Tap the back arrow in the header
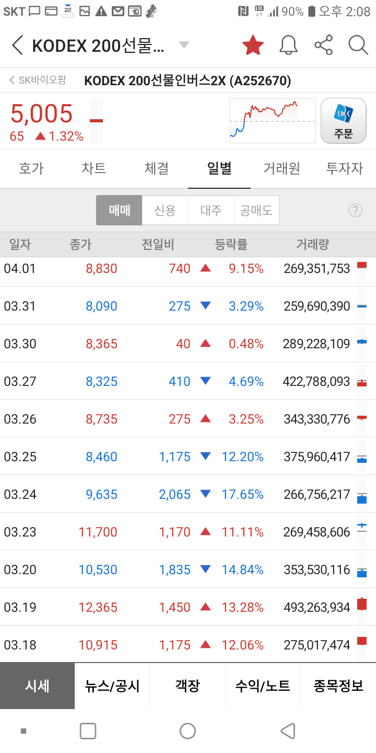The image size is (376, 753). pyautogui.click(x=18, y=45)
